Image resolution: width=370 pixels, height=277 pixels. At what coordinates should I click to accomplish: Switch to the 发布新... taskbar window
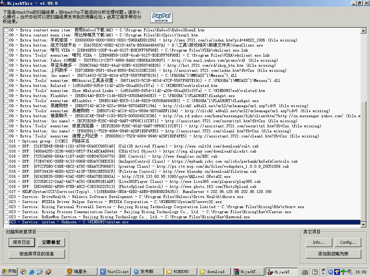[148, 272]
